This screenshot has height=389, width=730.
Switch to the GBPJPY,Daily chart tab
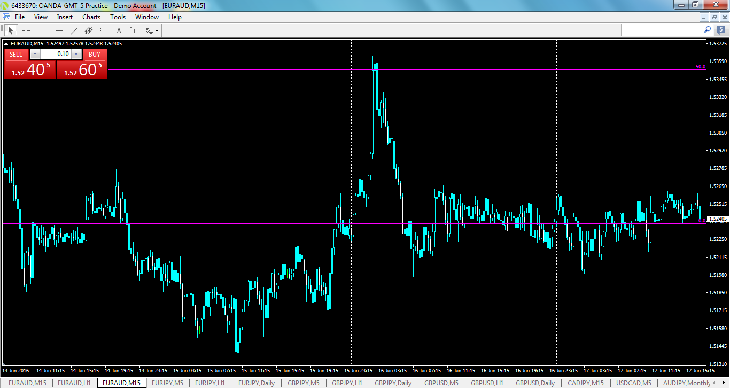393,383
